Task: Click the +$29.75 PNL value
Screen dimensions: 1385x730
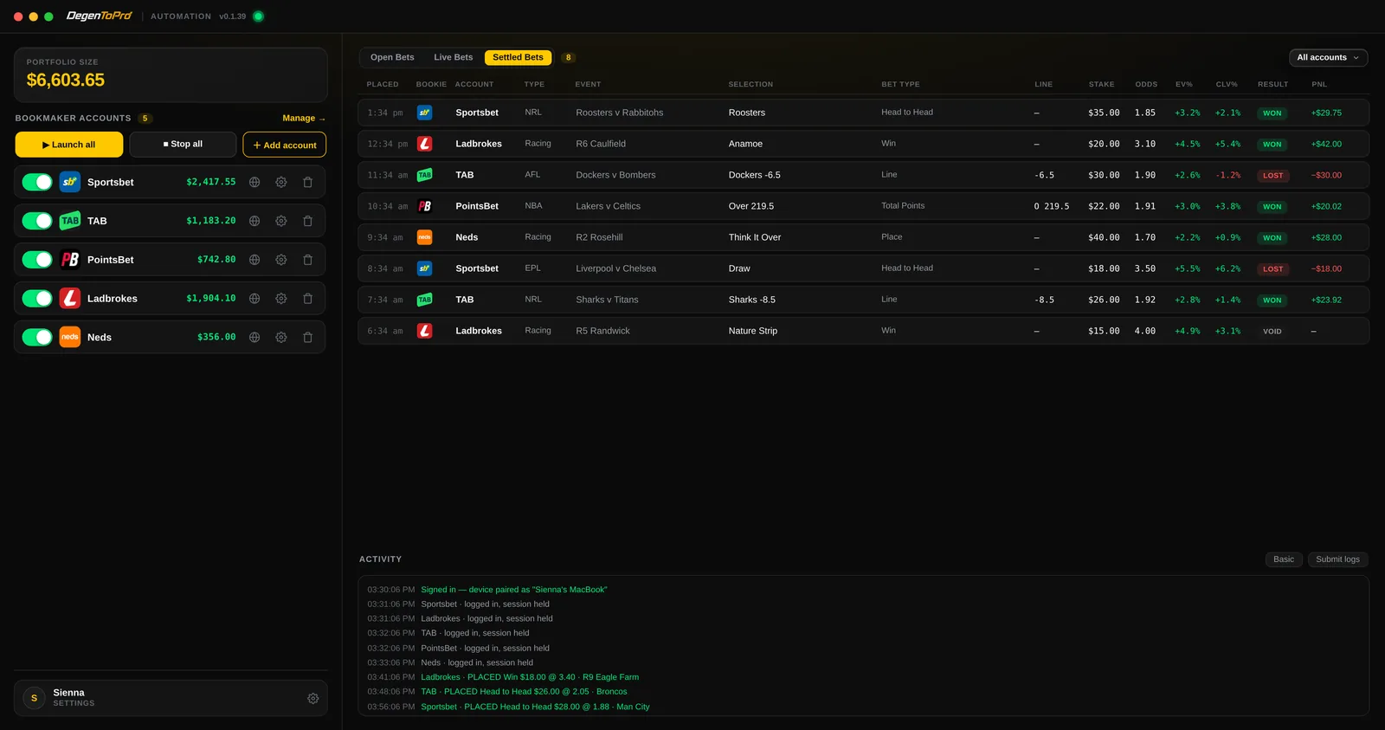Action: (1326, 113)
